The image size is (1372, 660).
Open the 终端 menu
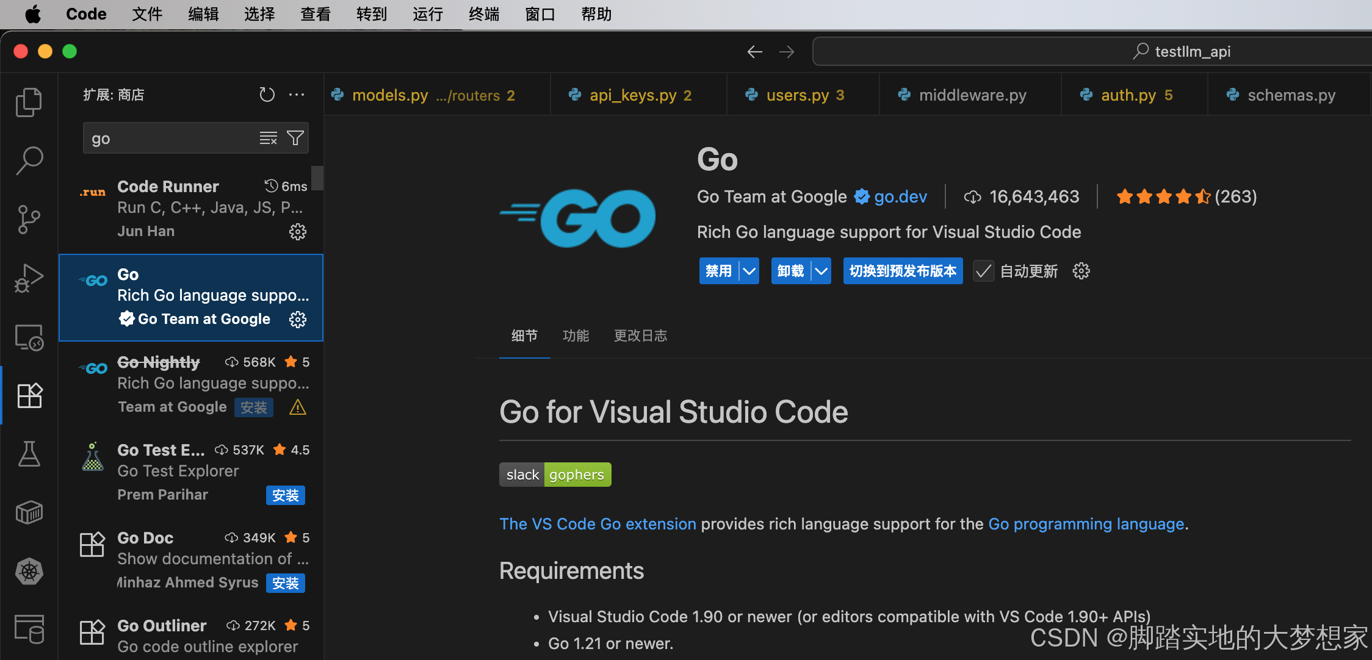(x=484, y=14)
